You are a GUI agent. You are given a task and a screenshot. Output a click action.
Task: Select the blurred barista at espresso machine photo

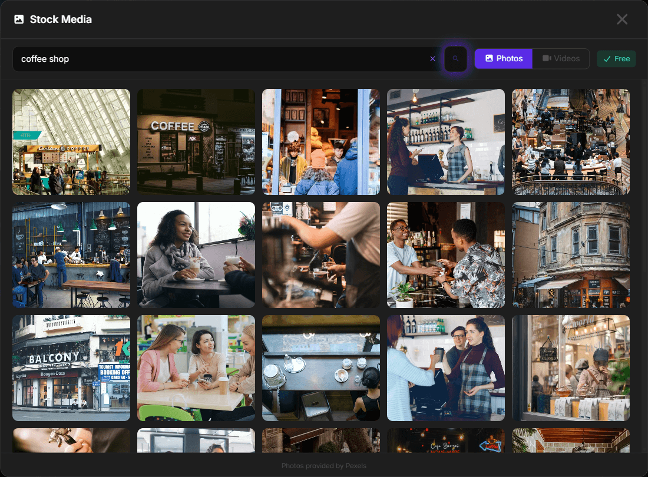pos(320,255)
